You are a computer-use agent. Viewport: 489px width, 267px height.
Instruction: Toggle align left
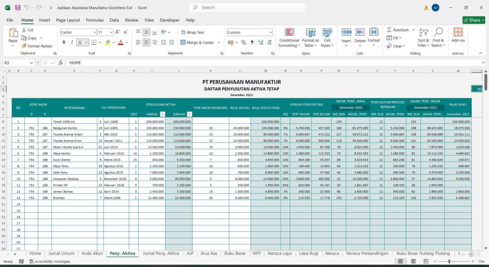138,42
